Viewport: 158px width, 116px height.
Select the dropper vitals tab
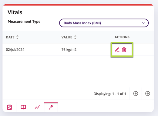tap(51, 107)
